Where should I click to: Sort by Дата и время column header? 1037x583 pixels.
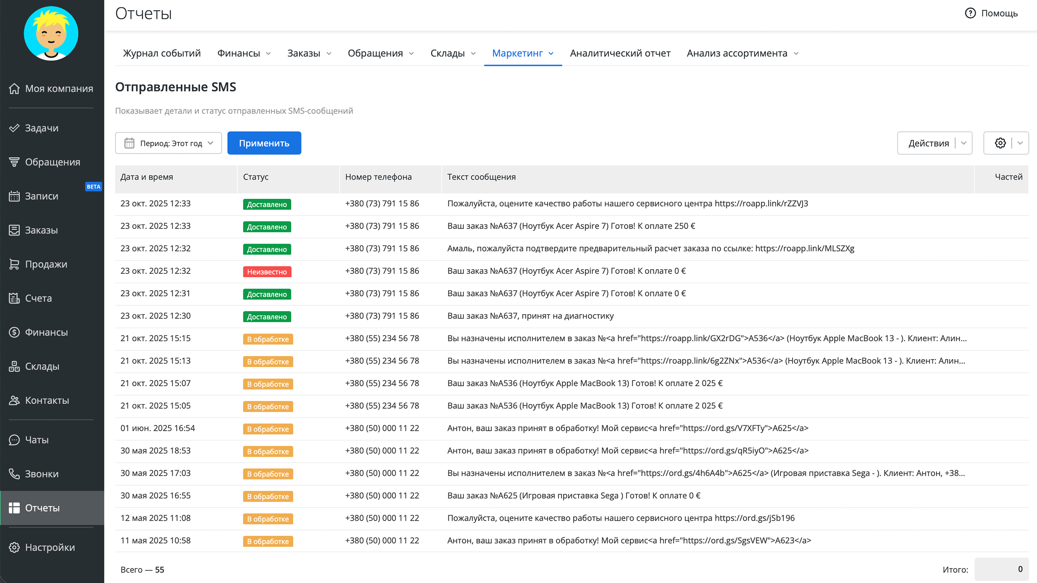147,177
